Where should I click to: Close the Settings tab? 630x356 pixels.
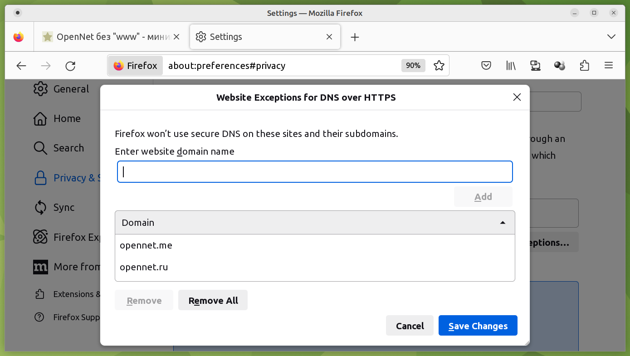[330, 37]
